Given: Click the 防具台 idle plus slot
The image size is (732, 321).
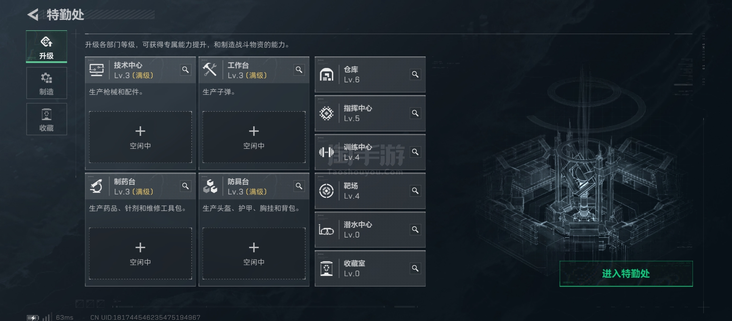Looking at the screenshot, I should point(254,253).
